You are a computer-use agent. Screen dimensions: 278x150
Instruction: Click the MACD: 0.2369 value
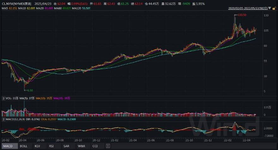click(66, 119)
